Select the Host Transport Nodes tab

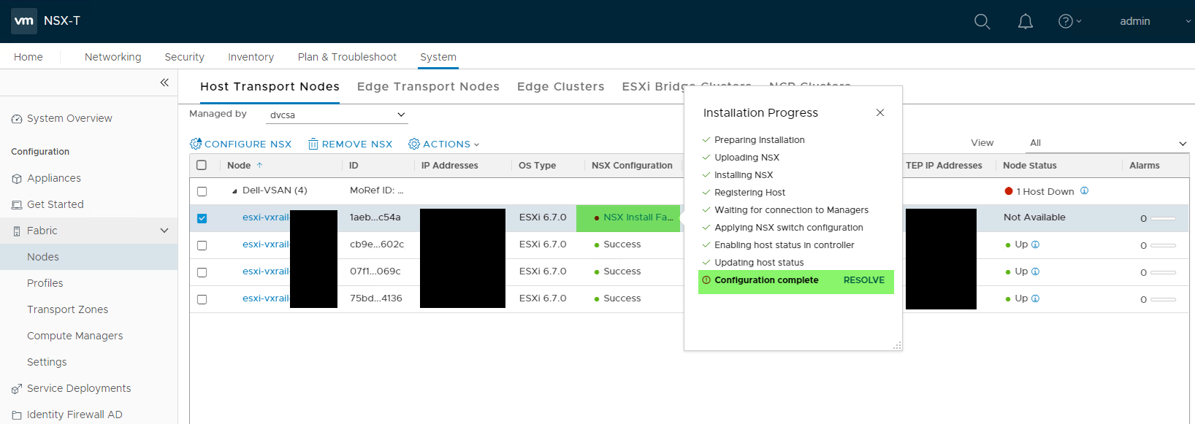pos(270,86)
